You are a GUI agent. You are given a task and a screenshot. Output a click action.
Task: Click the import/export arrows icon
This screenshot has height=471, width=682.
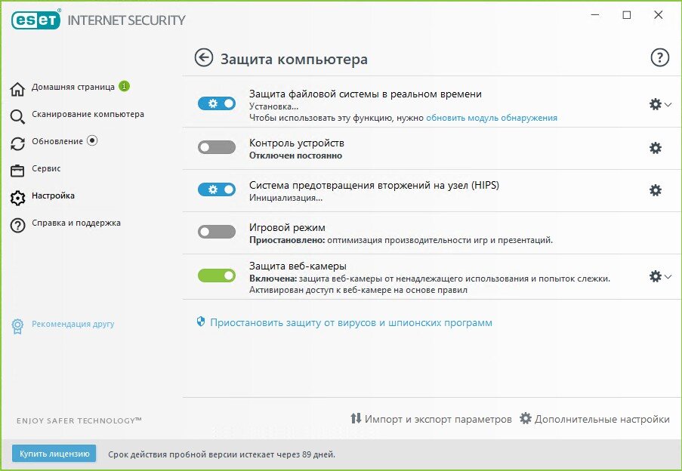356,418
